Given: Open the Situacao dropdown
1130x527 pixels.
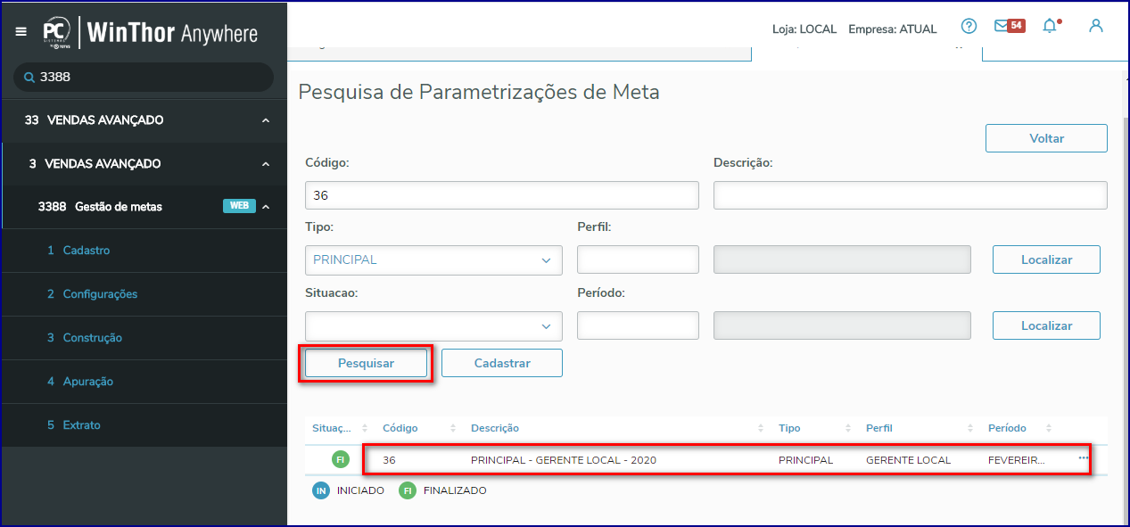Looking at the screenshot, I should tap(433, 325).
